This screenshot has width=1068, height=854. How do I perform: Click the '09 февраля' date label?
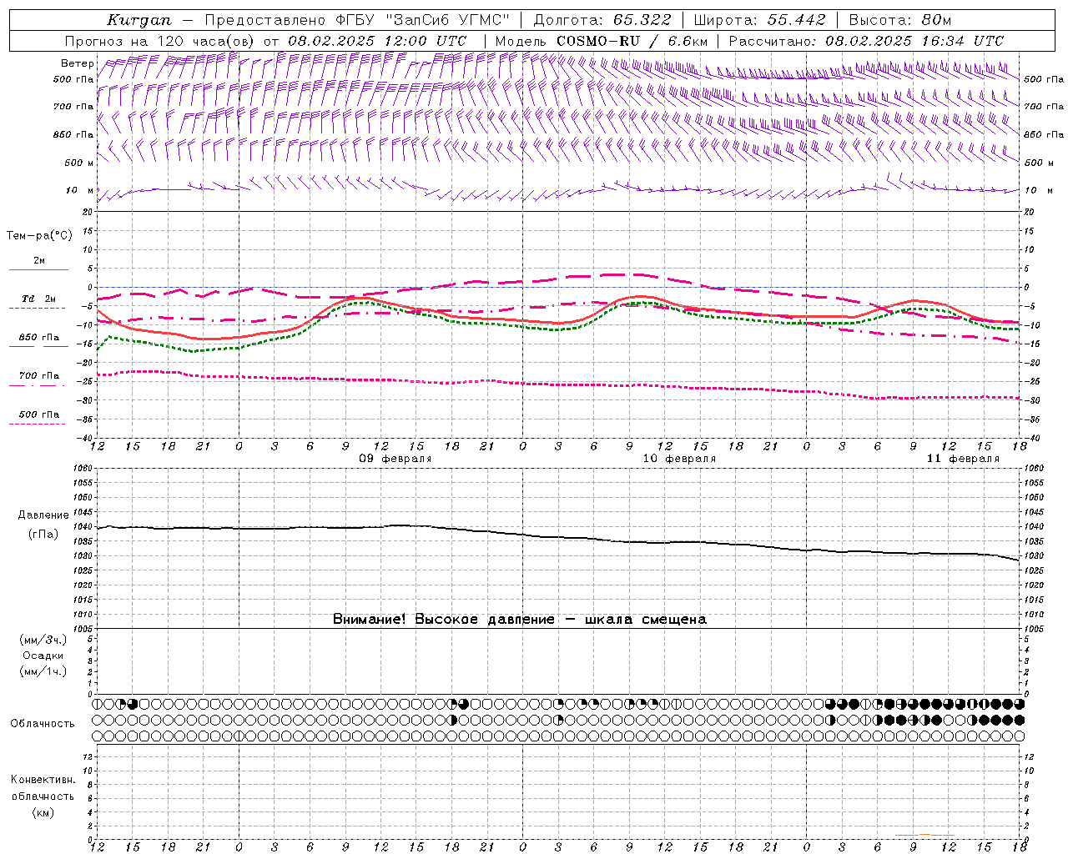coord(395,459)
